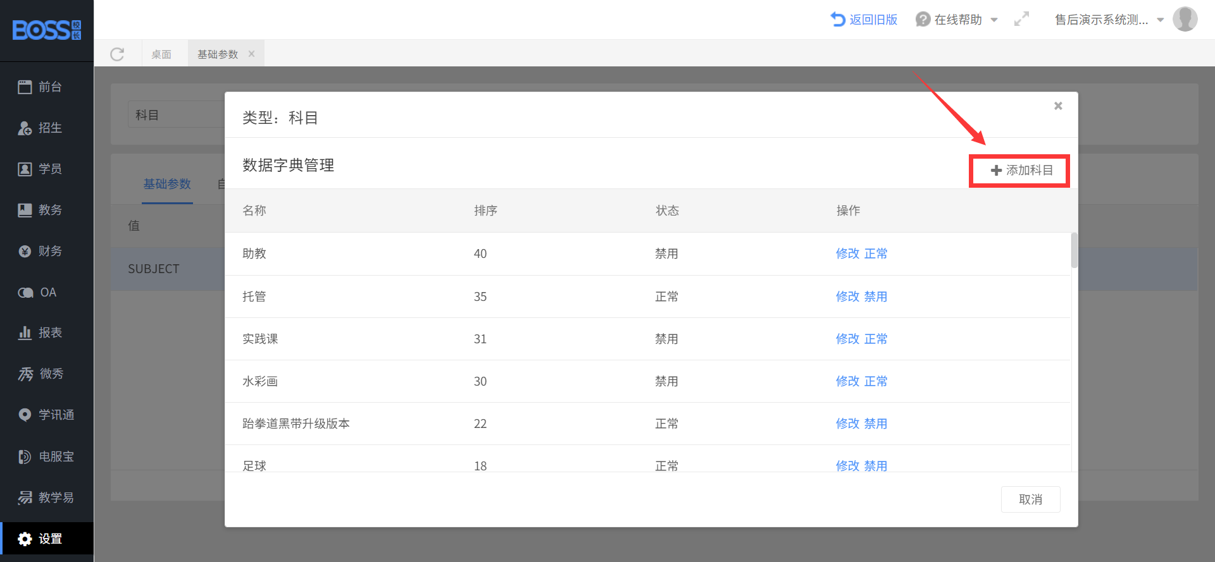The height and width of the screenshot is (562, 1215).
Task: Click the user avatar icon
Action: click(x=1185, y=20)
